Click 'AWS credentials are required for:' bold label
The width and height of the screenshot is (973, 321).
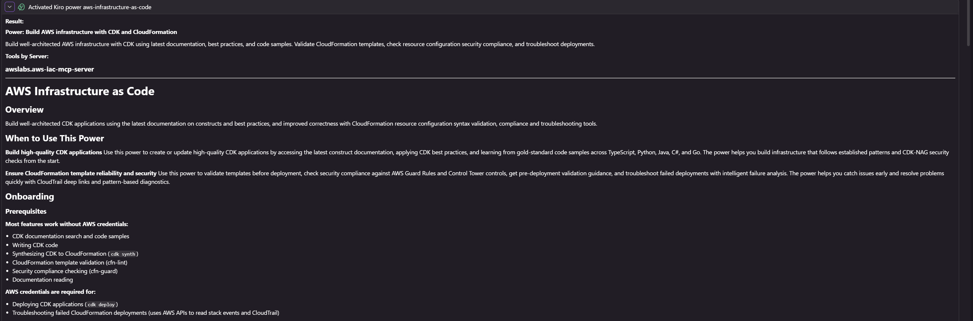(x=50, y=292)
